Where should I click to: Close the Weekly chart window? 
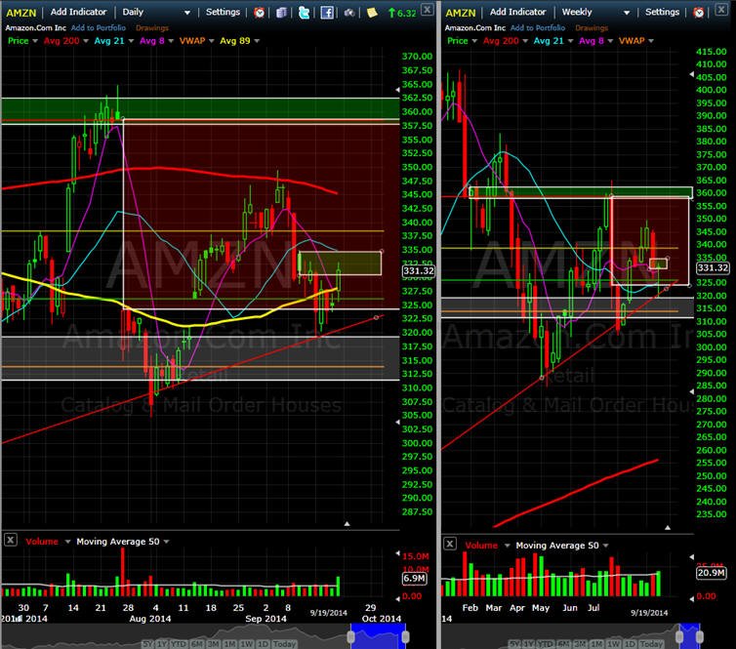(721, 9)
